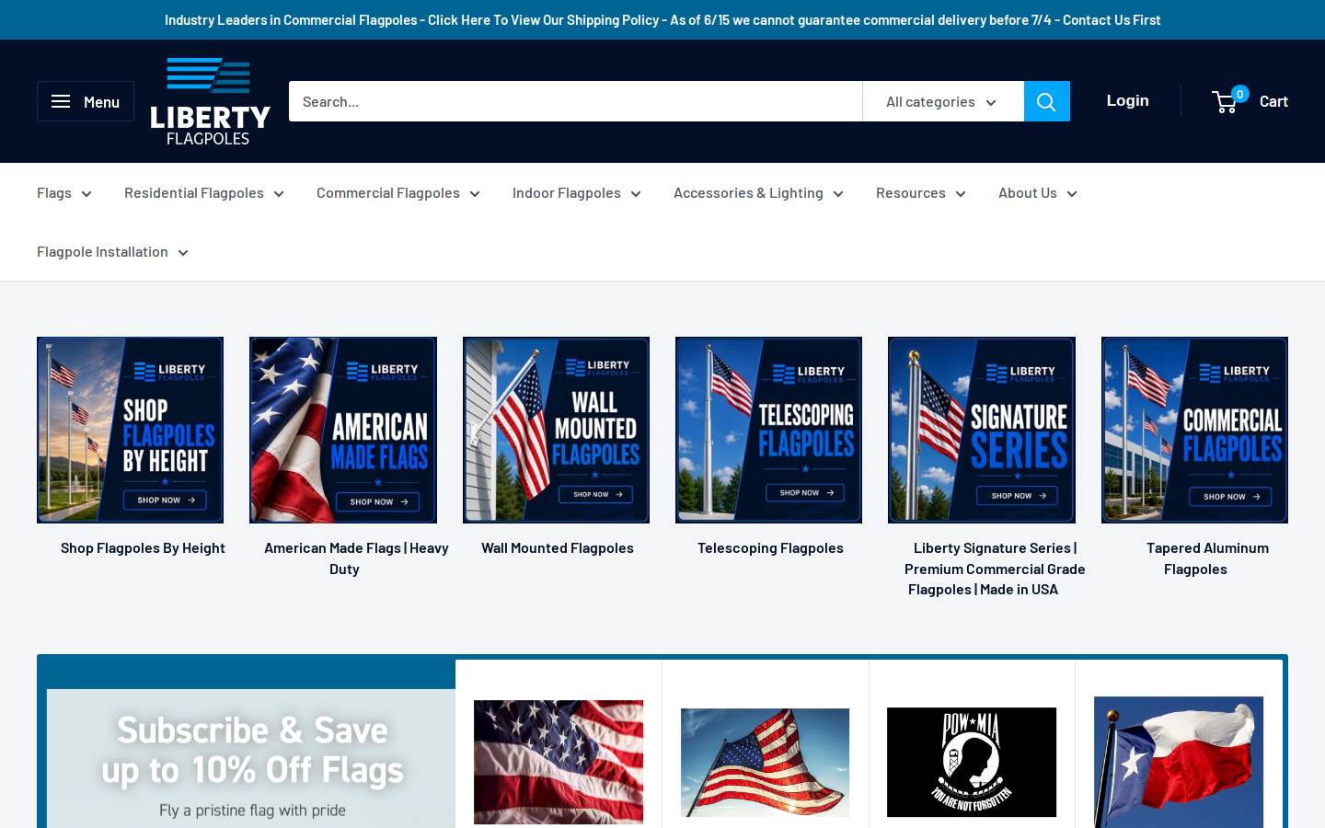The image size is (1325, 828).
Task: Click the Wall Mounted Flagpoles caption
Action: point(558,548)
